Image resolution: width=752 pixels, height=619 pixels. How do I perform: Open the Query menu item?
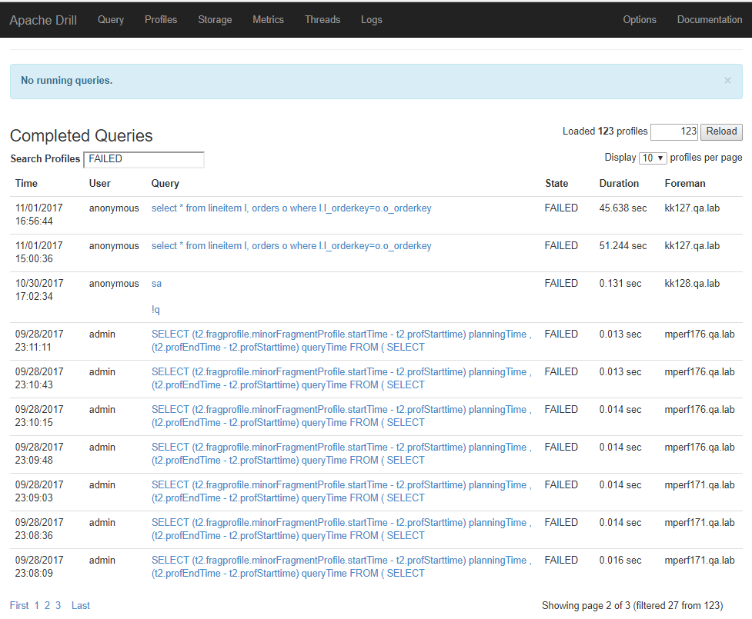(111, 20)
